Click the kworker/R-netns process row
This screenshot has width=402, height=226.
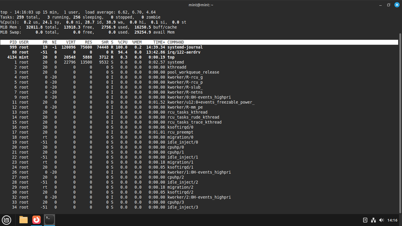click(x=199, y=92)
